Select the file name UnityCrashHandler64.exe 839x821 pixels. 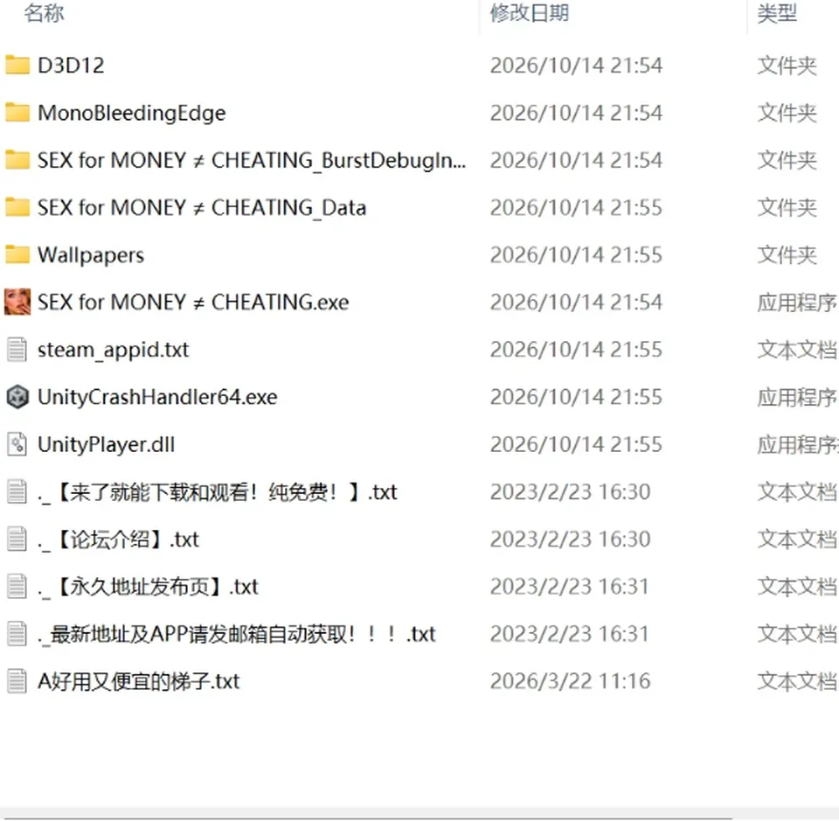point(157,397)
